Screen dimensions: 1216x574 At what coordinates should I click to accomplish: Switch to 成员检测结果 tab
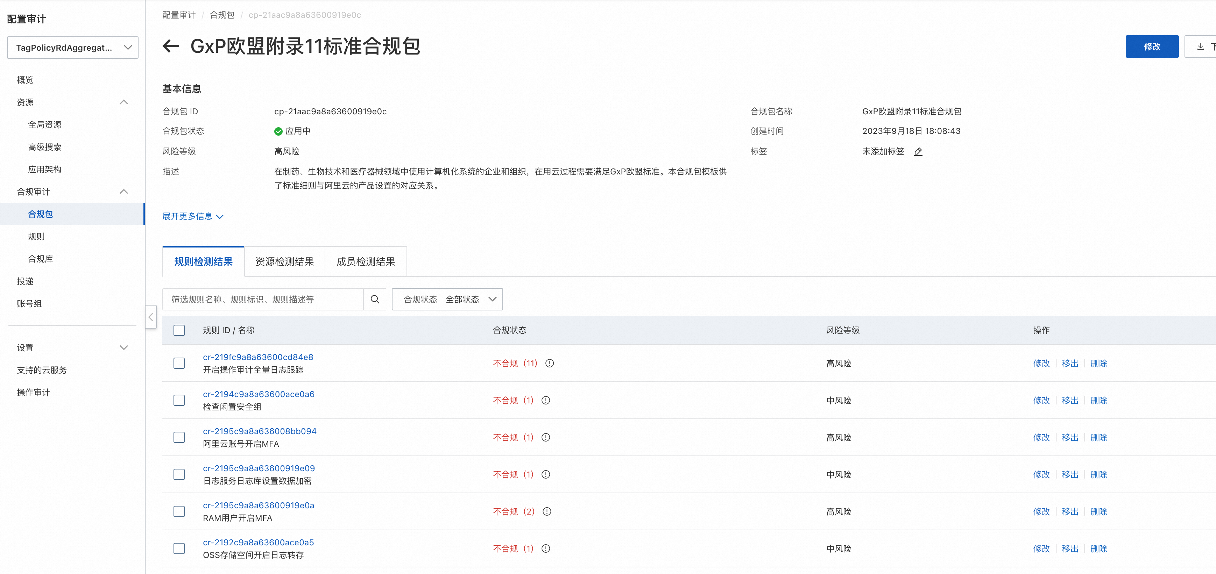[x=365, y=262]
